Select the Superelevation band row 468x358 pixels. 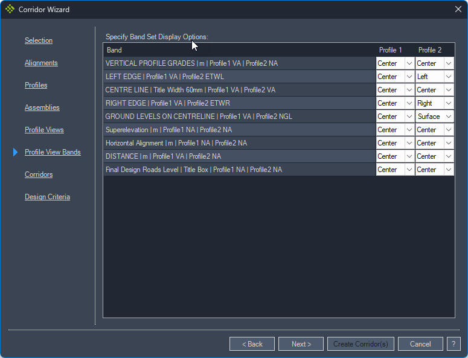[x=239, y=130]
